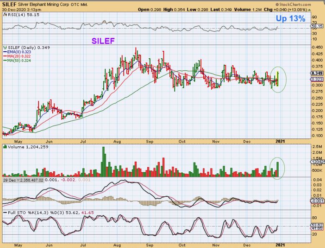325x248 pixels.
Task: Click the 0.250 price axis label
Action: point(317,98)
